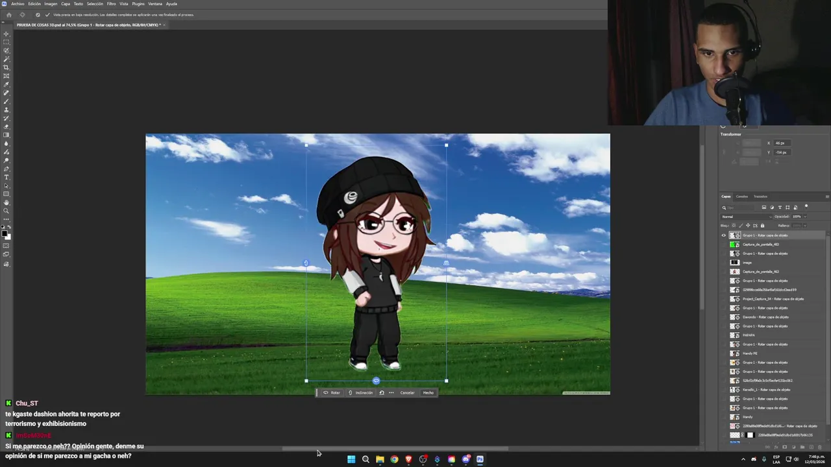Select the Hand tool
The image size is (831, 467).
(6, 202)
